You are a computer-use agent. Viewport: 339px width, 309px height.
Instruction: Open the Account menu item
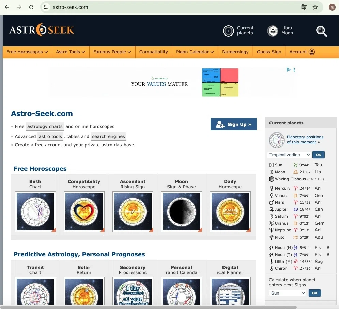[302, 52]
